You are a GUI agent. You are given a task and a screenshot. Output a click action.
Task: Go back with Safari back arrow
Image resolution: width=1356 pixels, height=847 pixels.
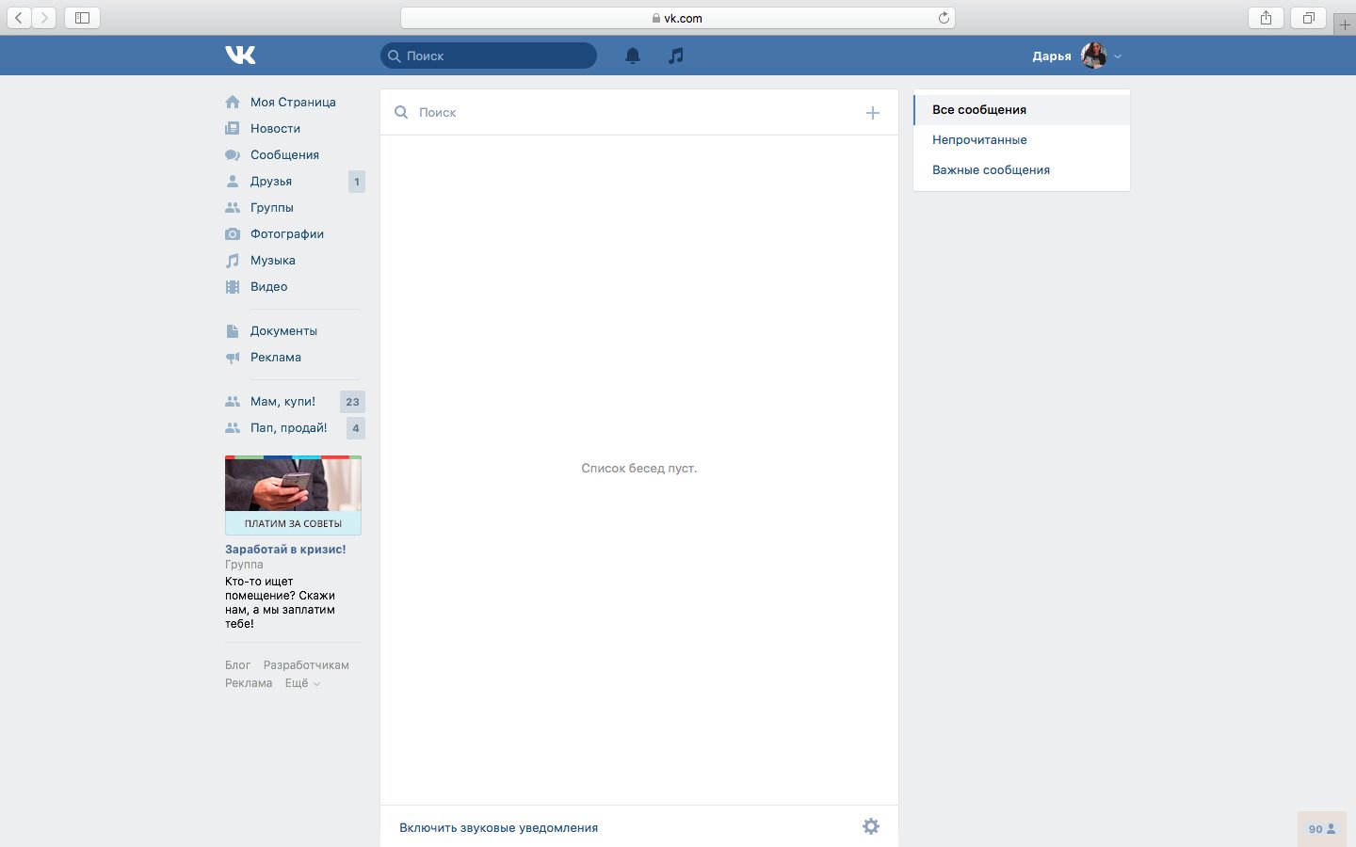coord(18,17)
